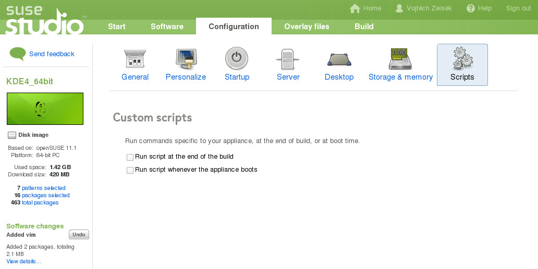This screenshot has height=269, width=538.
Task: Click the Custom scripts heading
Action: click(152, 118)
